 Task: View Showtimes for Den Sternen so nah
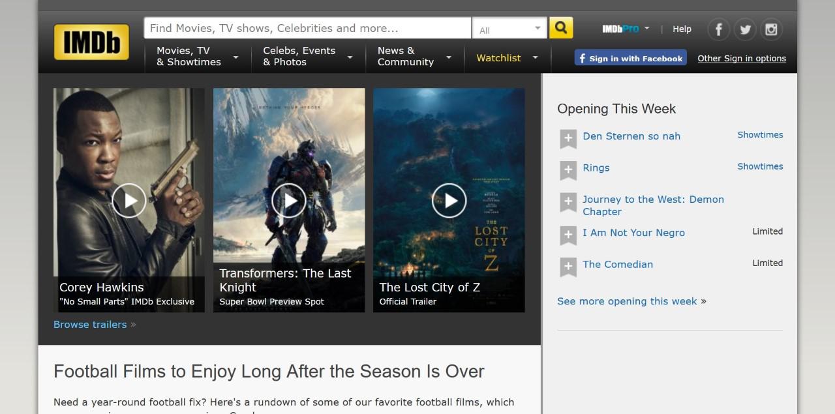(760, 135)
